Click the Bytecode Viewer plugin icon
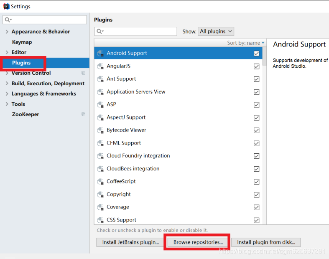 (x=100, y=130)
